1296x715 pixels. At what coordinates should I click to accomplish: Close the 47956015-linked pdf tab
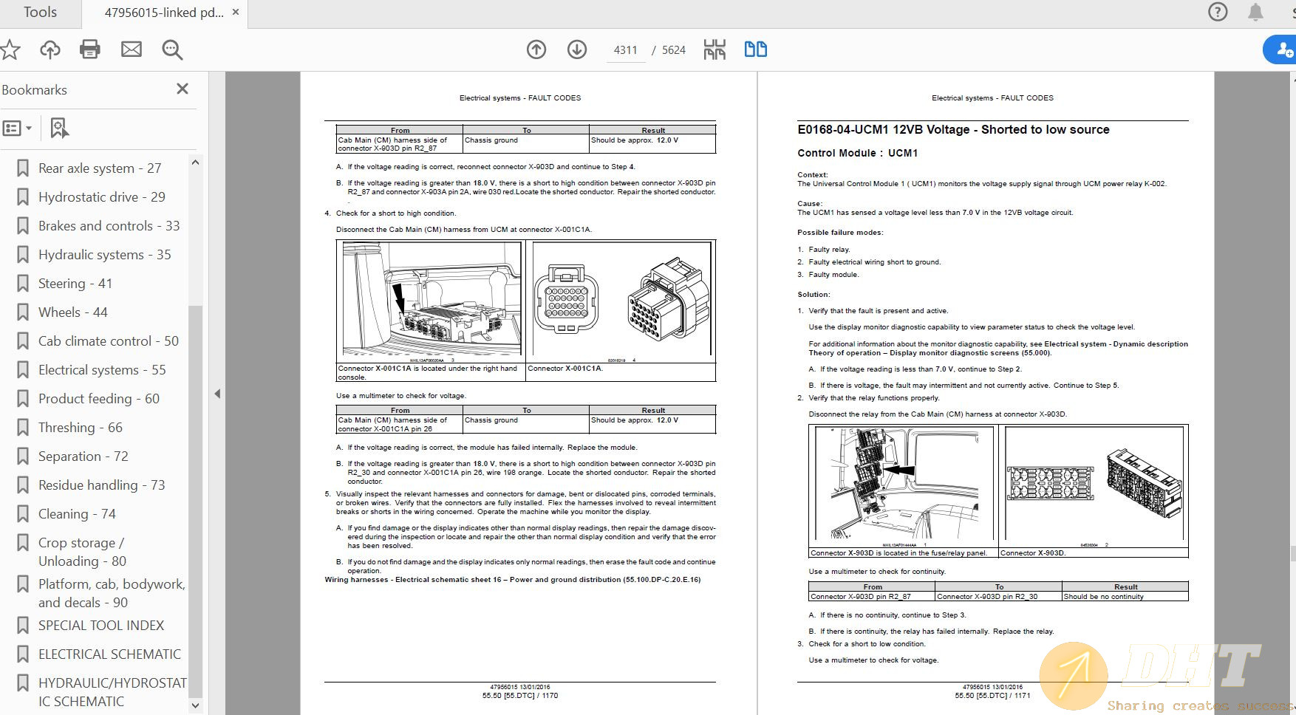point(236,12)
